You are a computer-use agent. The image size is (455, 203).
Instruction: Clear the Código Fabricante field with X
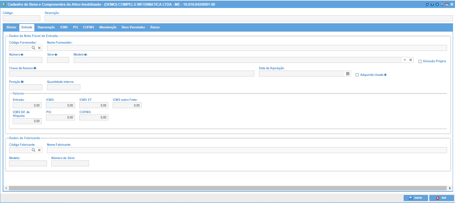tap(39, 150)
